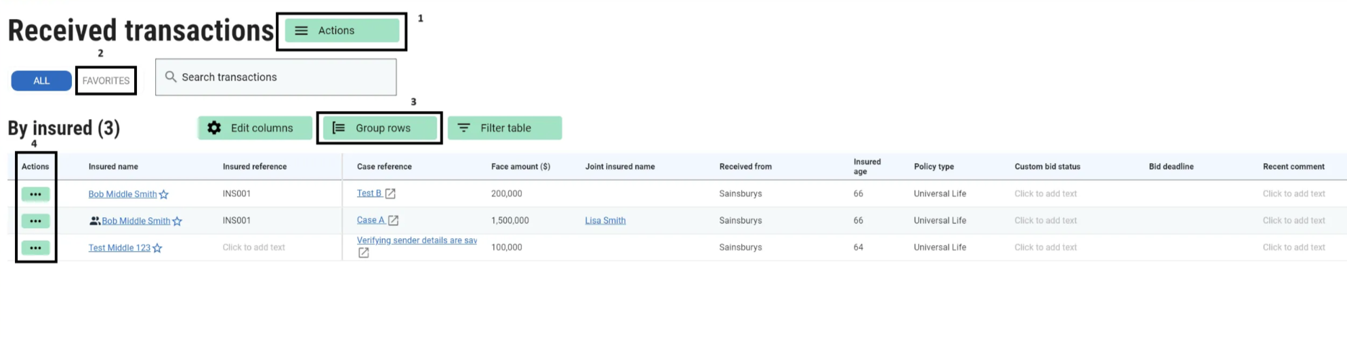Open the Test Middle 123 insured link
1347x339 pixels.
[119, 248]
